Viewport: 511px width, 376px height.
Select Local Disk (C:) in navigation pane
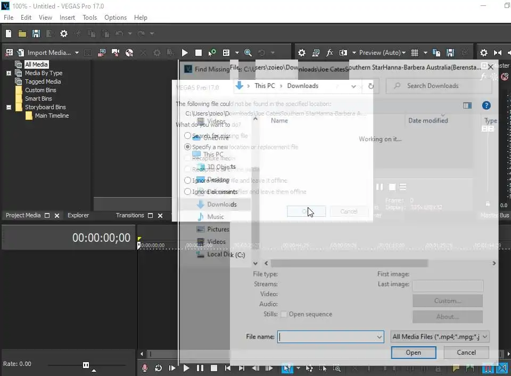click(226, 255)
